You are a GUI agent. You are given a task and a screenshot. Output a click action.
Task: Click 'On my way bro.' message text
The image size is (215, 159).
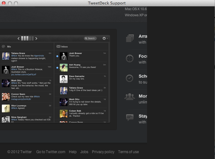(77, 79)
